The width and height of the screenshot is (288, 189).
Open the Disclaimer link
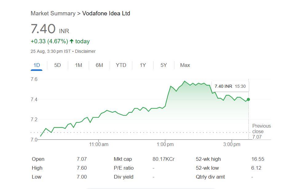85,51
